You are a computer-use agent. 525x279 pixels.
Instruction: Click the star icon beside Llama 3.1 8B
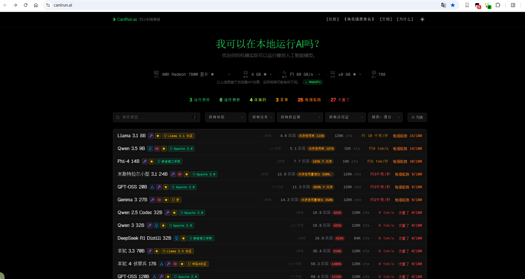158,136
